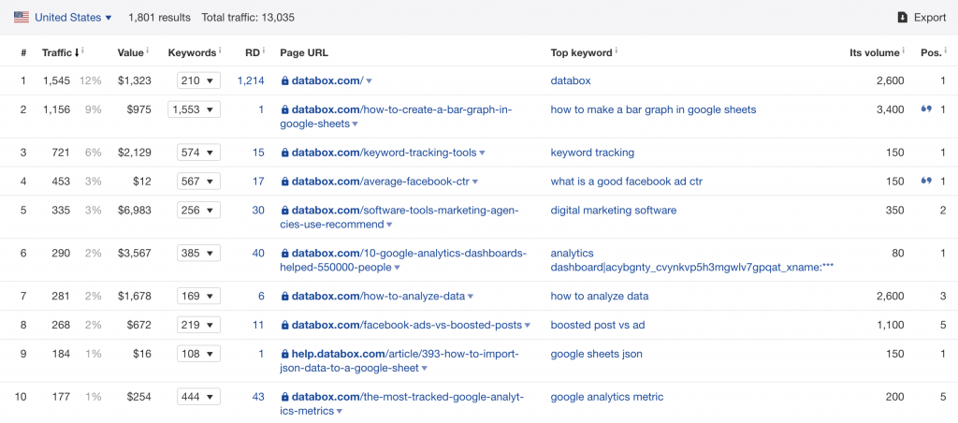
Task: Open the 385 keywords dropdown
Action: (x=198, y=253)
